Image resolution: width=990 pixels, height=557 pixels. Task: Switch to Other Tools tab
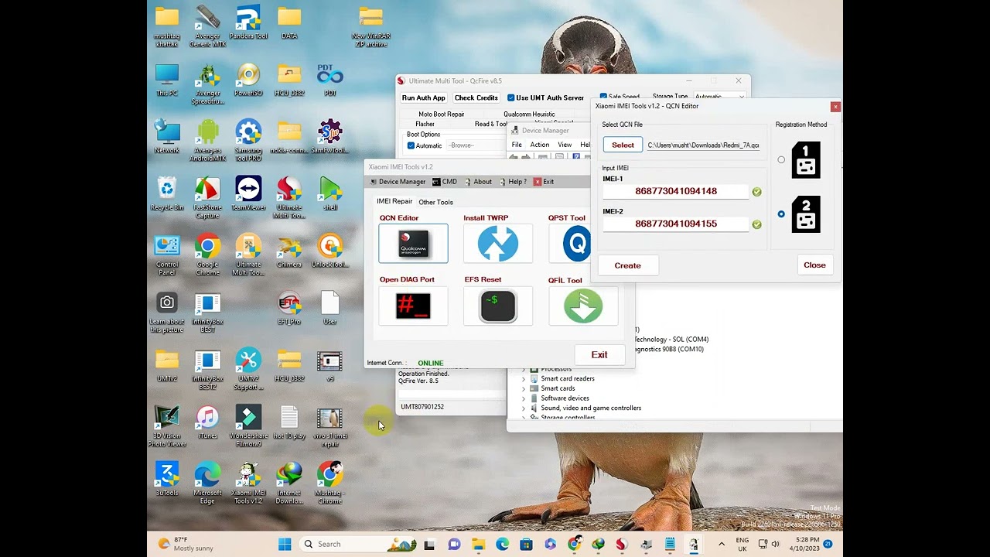(435, 202)
